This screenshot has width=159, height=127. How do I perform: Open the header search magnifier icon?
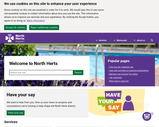pyautogui.click(x=152, y=40)
